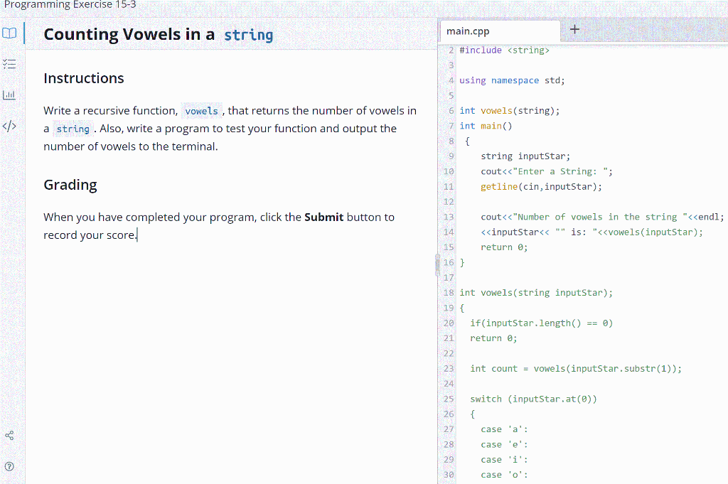
Task: Click the plus icon to add a file
Action: click(x=574, y=28)
